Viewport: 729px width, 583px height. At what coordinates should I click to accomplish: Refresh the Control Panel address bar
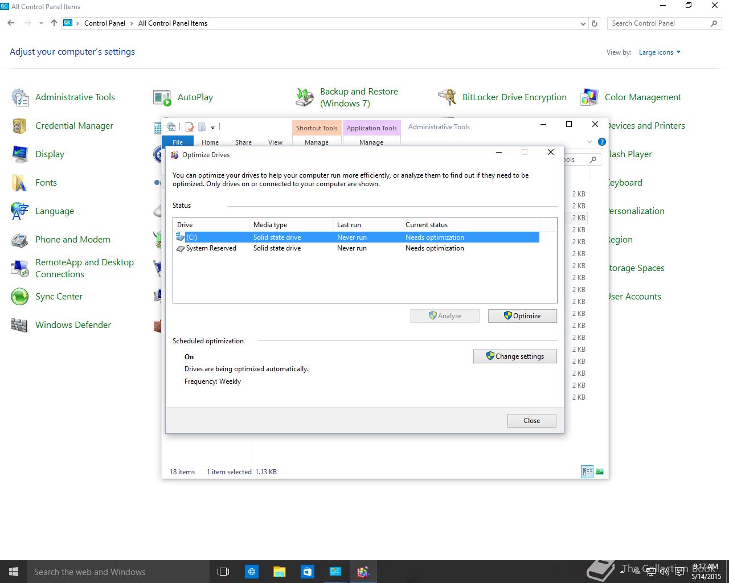click(x=595, y=23)
